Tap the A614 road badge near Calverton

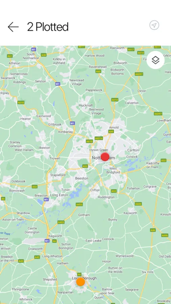[x=115, y=100]
